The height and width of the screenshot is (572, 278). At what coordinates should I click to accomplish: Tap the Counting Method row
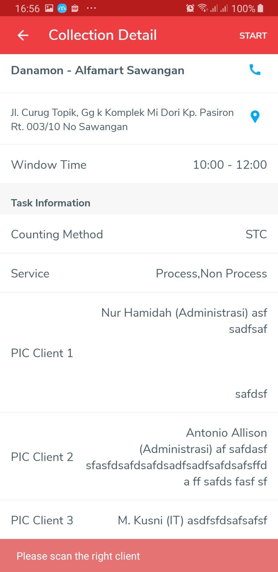(x=139, y=234)
